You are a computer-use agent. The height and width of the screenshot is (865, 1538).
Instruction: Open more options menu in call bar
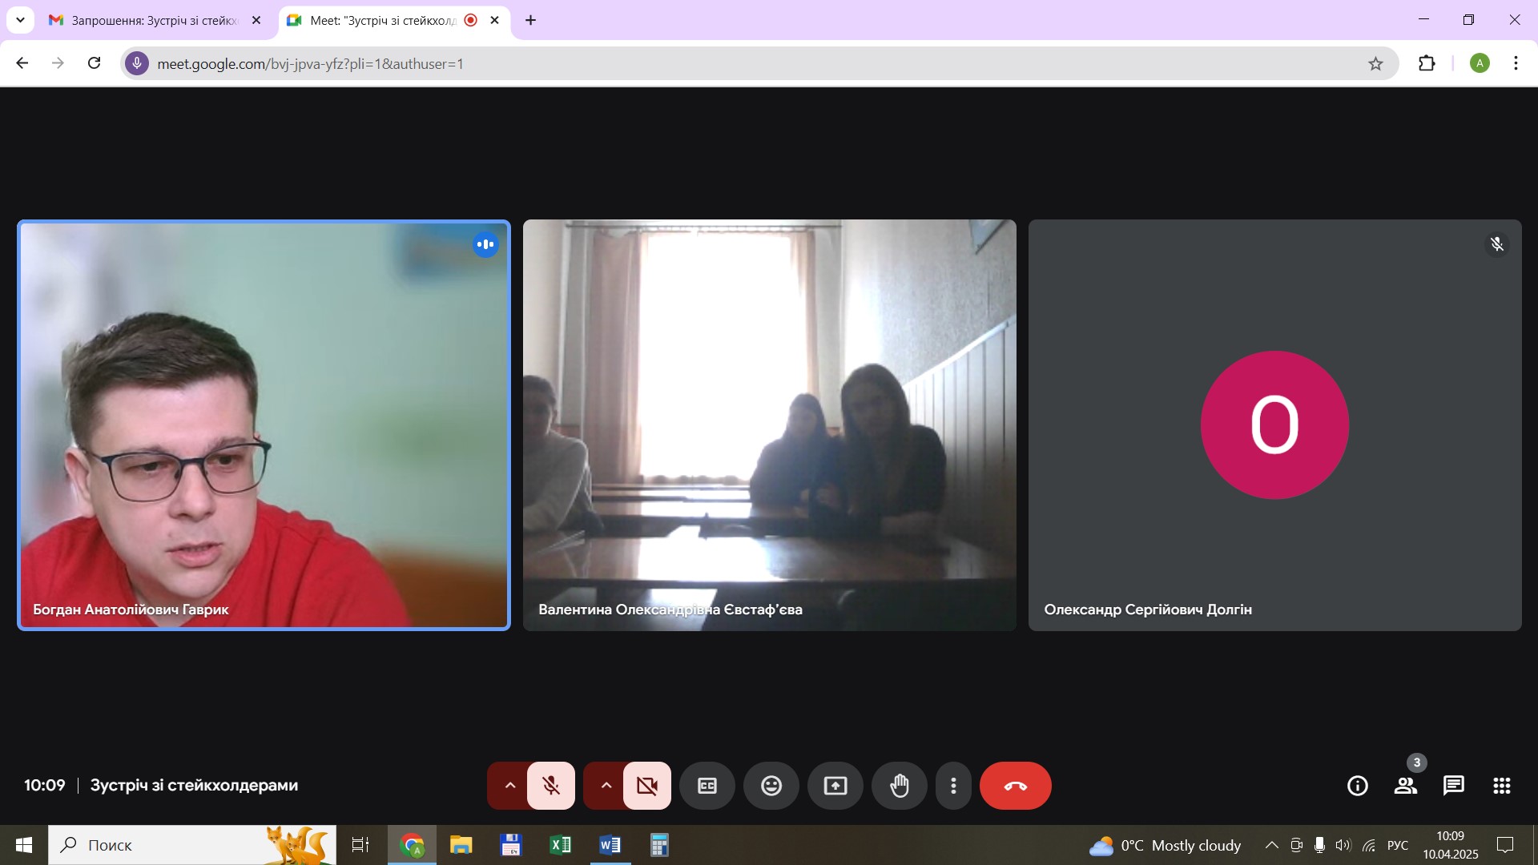pos(953,786)
